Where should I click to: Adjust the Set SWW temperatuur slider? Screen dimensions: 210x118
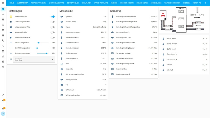[43, 48]
